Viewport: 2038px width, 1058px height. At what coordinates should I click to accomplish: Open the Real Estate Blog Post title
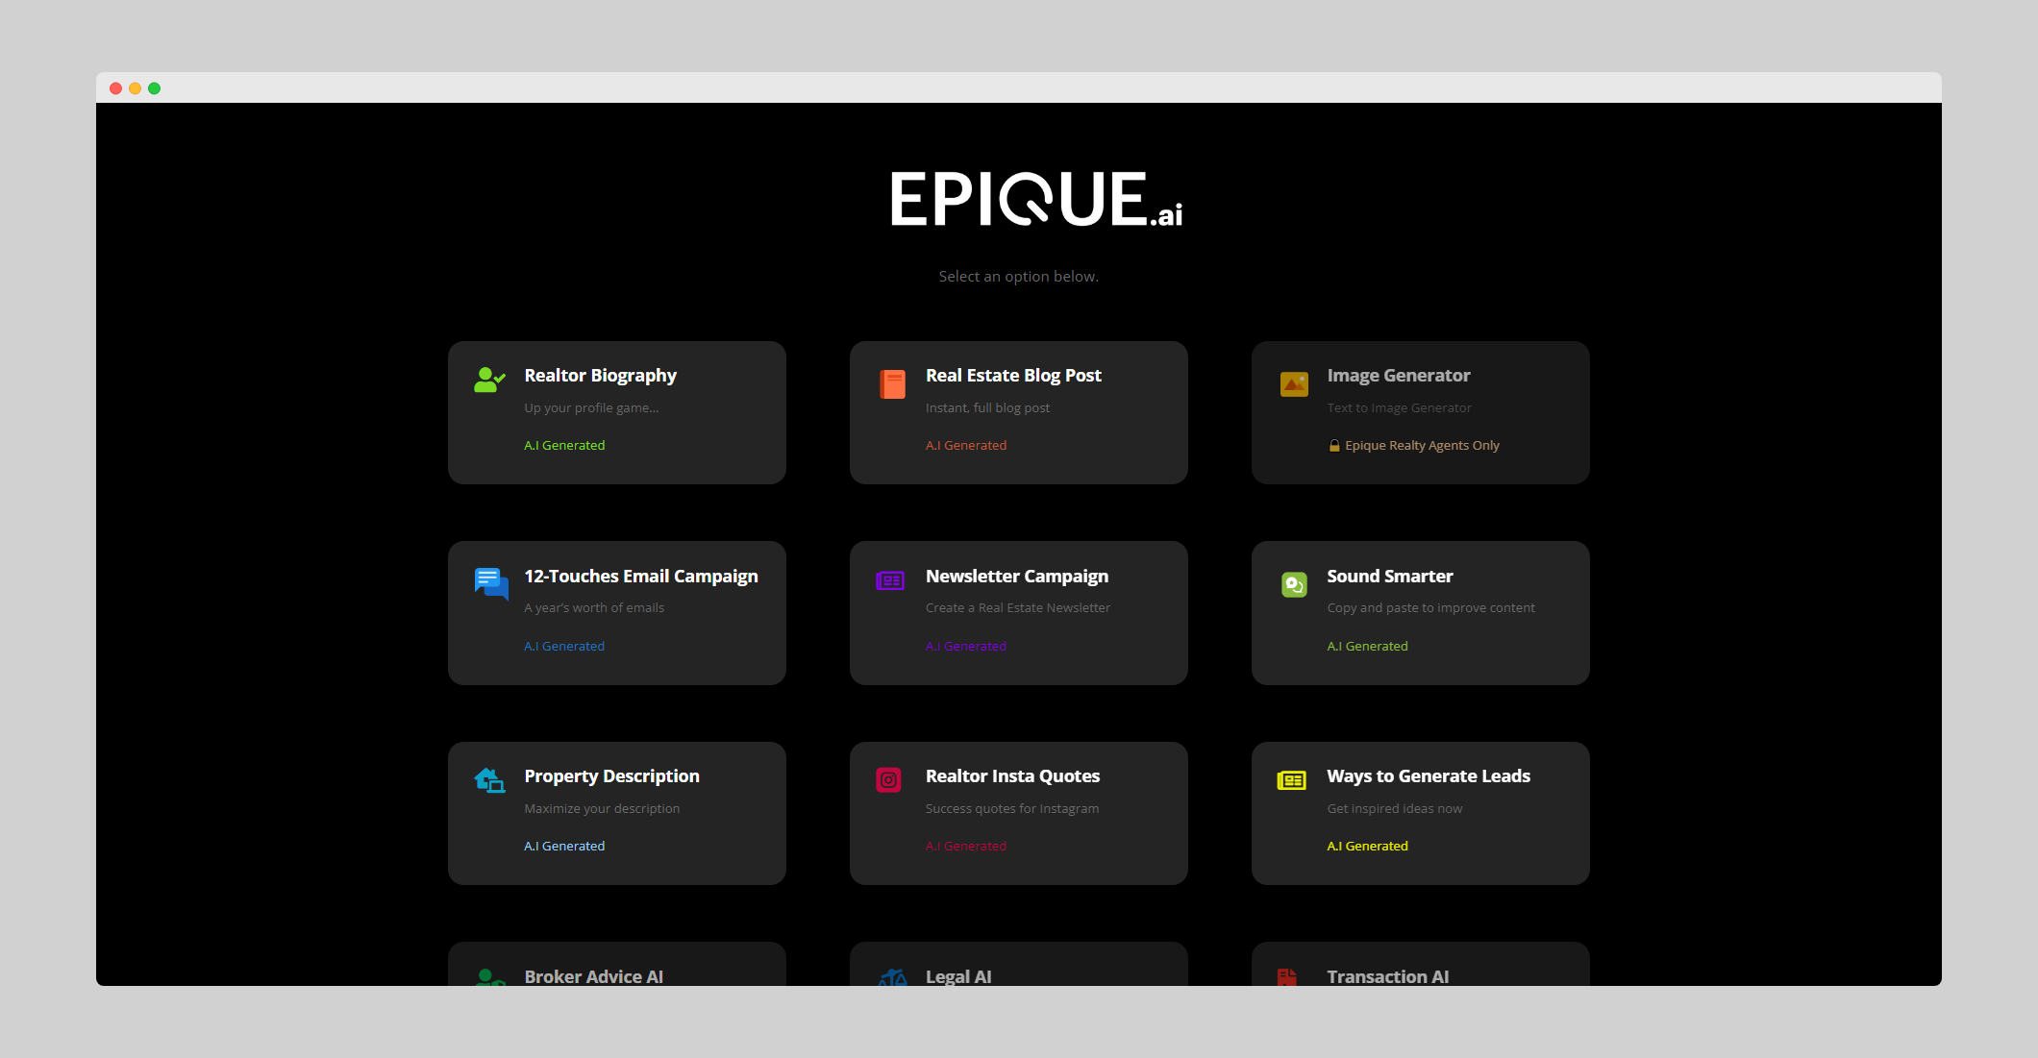click(1013, 376)
